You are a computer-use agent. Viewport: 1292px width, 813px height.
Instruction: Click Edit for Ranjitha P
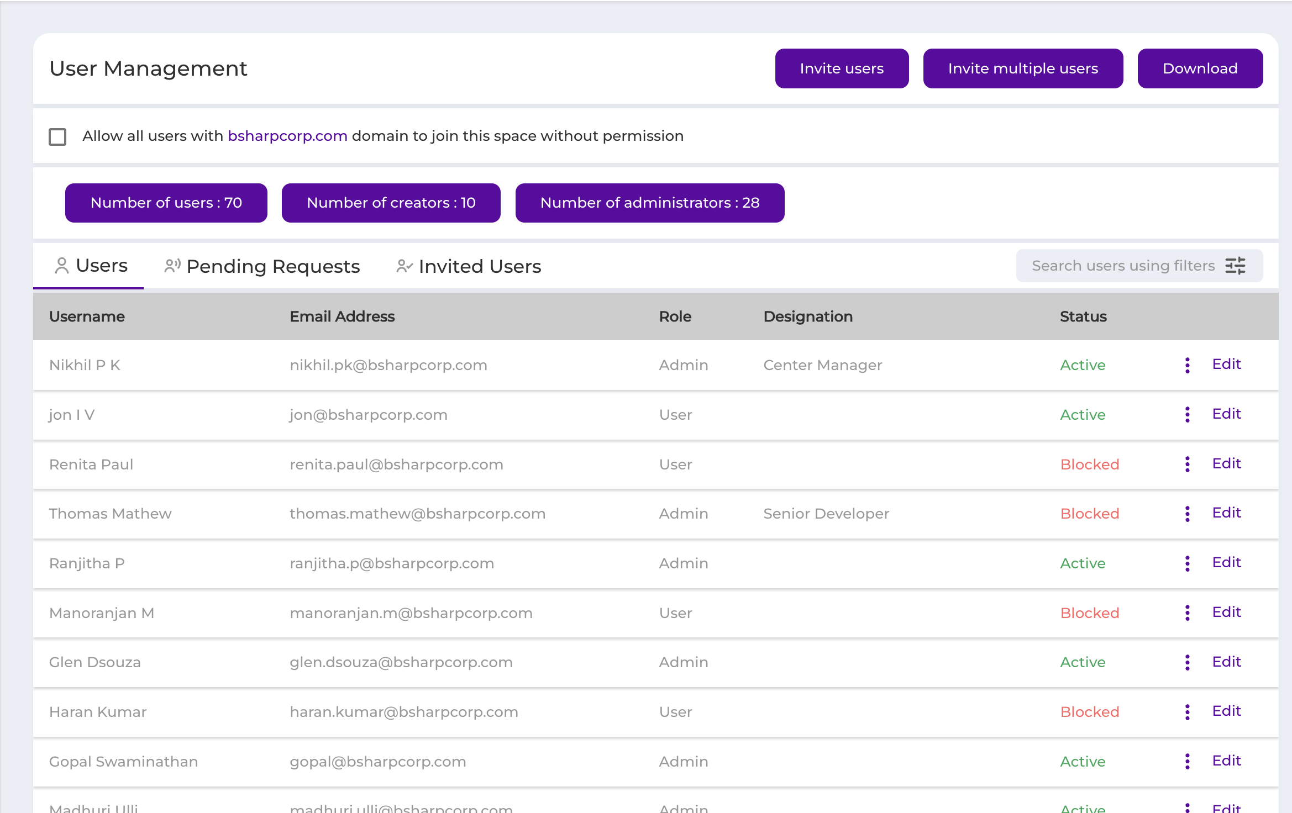1226,562
